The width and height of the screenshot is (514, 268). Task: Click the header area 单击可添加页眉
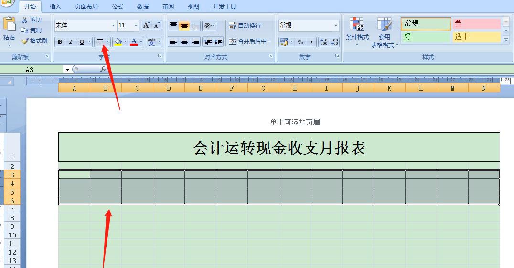pos(295,122)
